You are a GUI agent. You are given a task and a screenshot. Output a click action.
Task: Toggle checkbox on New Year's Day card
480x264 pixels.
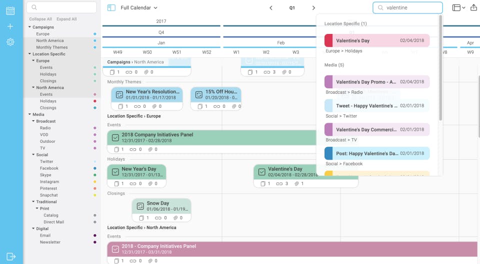click(x=115, y=172)
